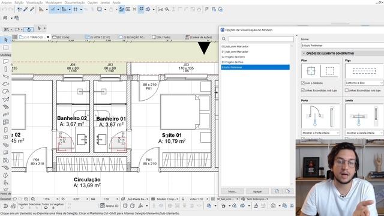Choose the Wall tool in the toolbox

point(5,61)
